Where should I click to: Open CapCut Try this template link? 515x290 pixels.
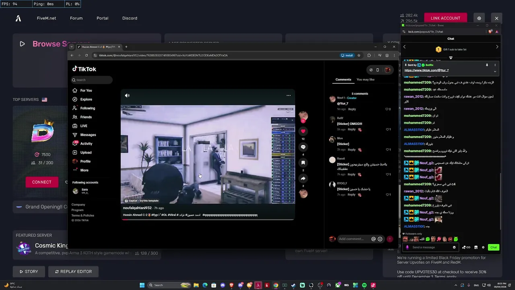[x=142, y=201]
